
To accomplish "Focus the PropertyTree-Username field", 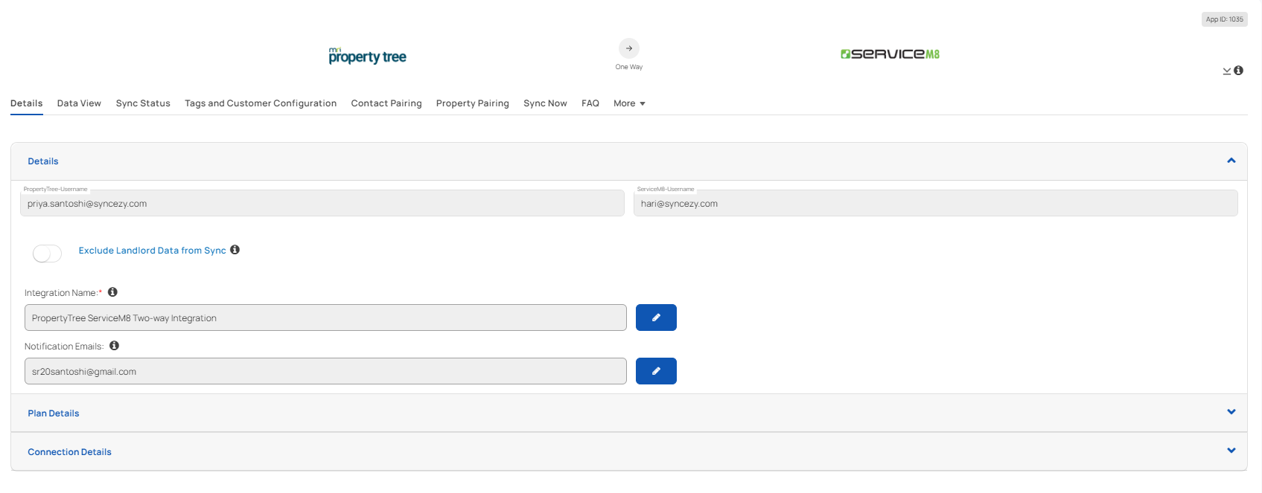I will [322, 203].
